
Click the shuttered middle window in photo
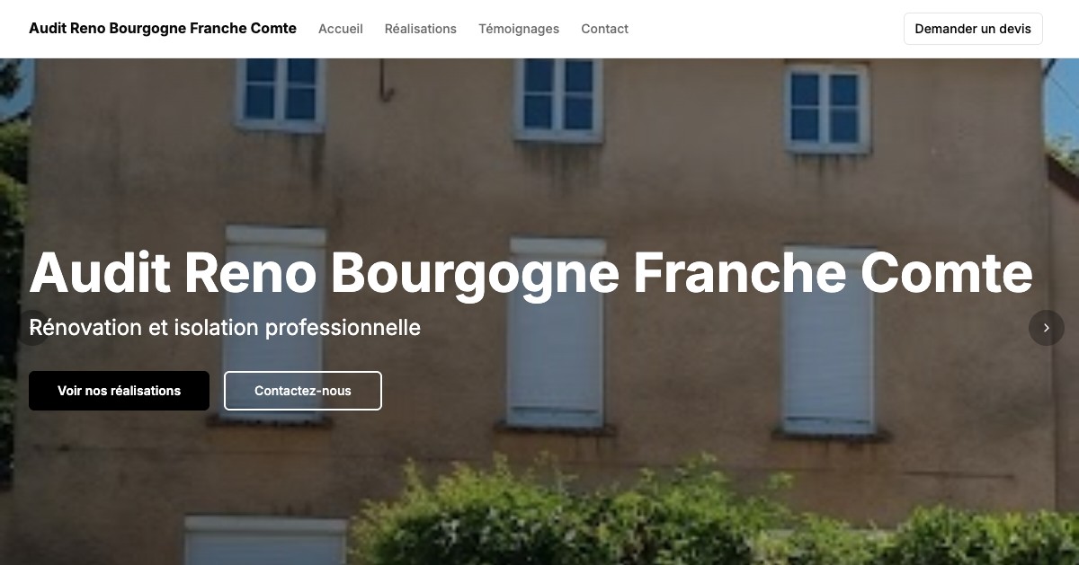tap(557, 334)
